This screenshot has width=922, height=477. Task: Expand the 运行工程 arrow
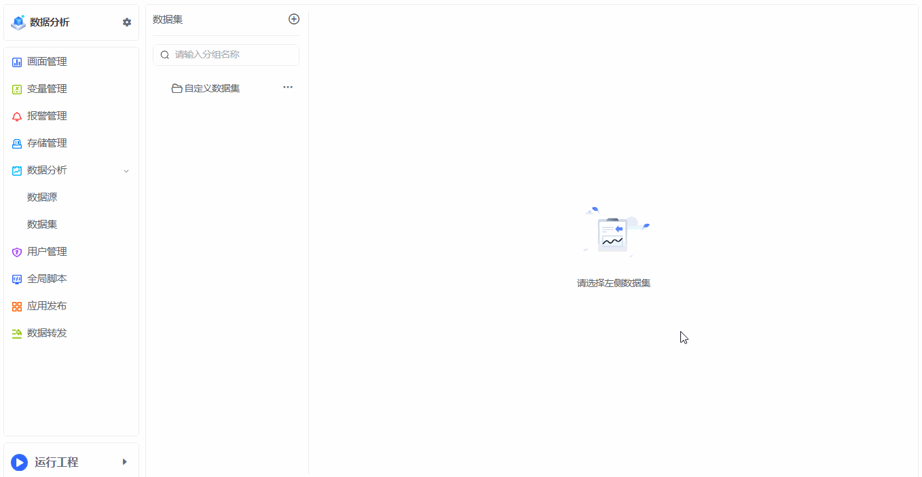point(124,462)
